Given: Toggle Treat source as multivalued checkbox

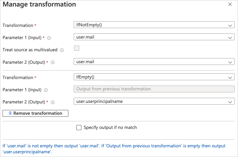Looking at the screenshot, I should click(x=77, y=48).
